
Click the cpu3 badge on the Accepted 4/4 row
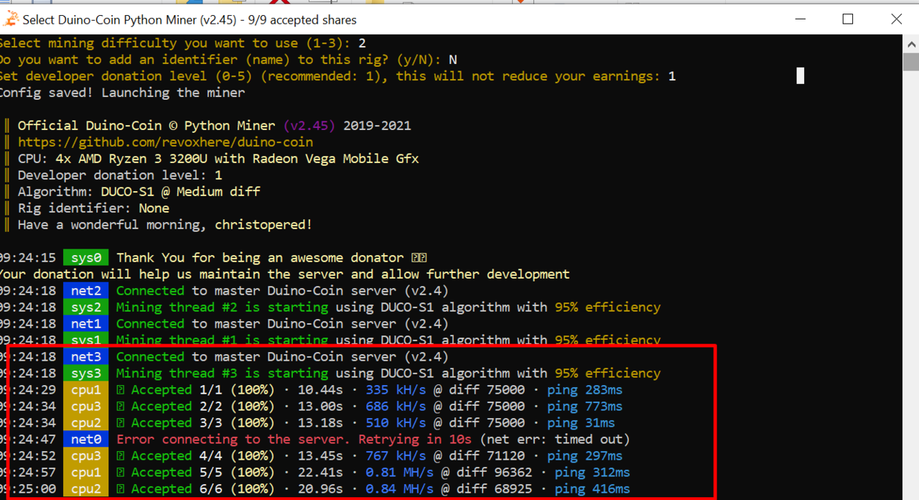[85, 456]
